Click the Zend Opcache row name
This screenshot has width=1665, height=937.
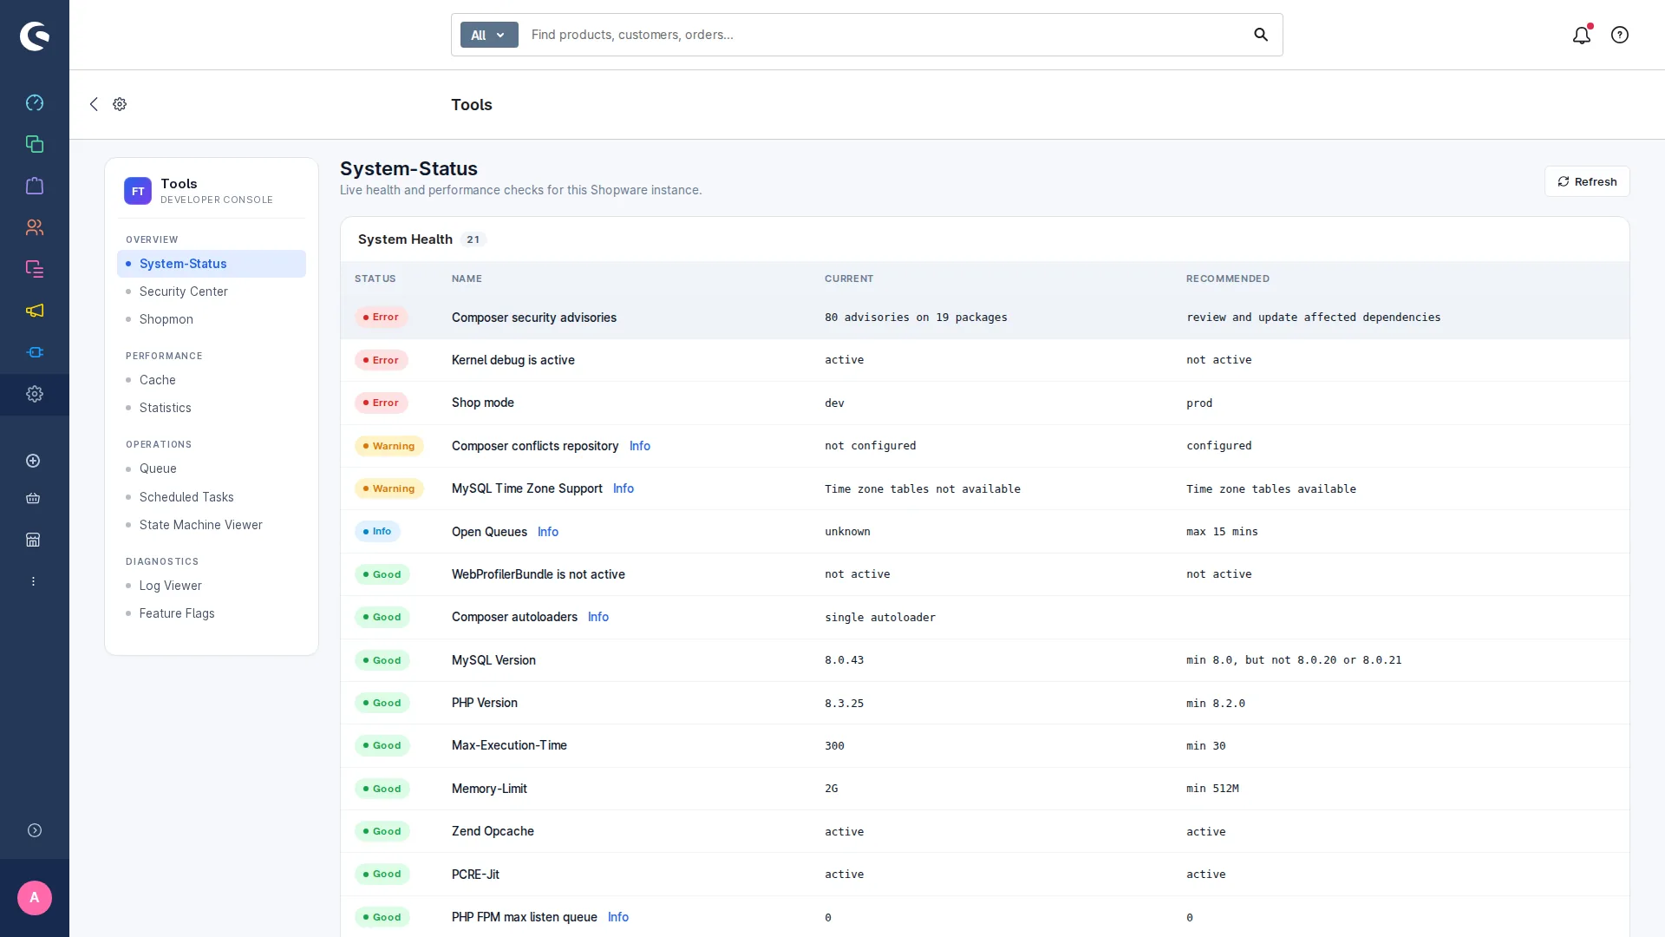click(x=493, y=831)
